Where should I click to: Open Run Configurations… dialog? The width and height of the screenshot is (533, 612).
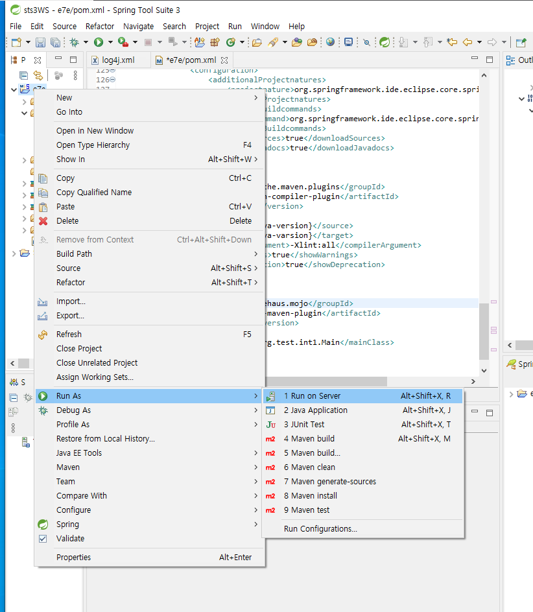point(362,529)
